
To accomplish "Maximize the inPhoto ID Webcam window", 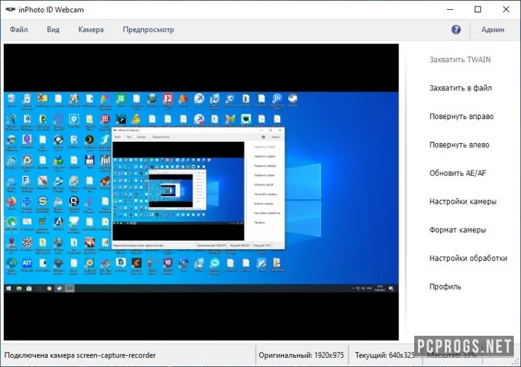I will 477,9.
